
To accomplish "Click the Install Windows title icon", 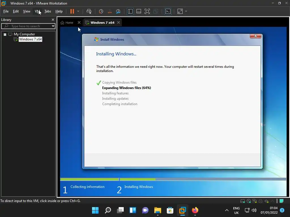I will pyautogui.click(x=96, y=39).
